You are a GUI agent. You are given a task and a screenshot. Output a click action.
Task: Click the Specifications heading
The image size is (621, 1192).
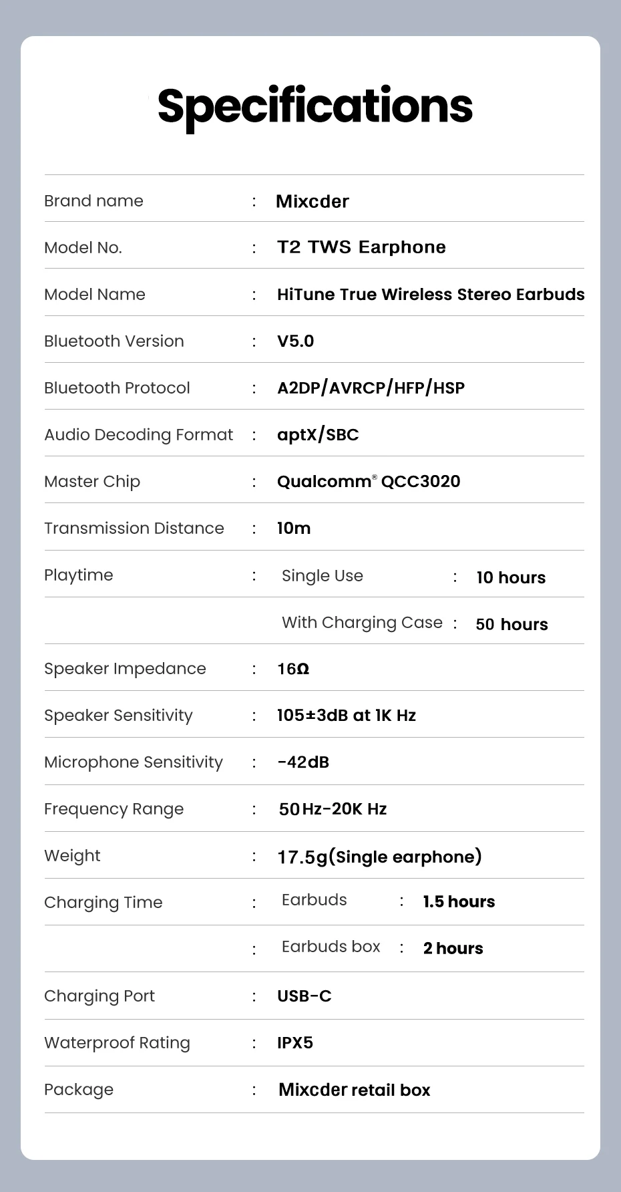[x=315, y=107]
